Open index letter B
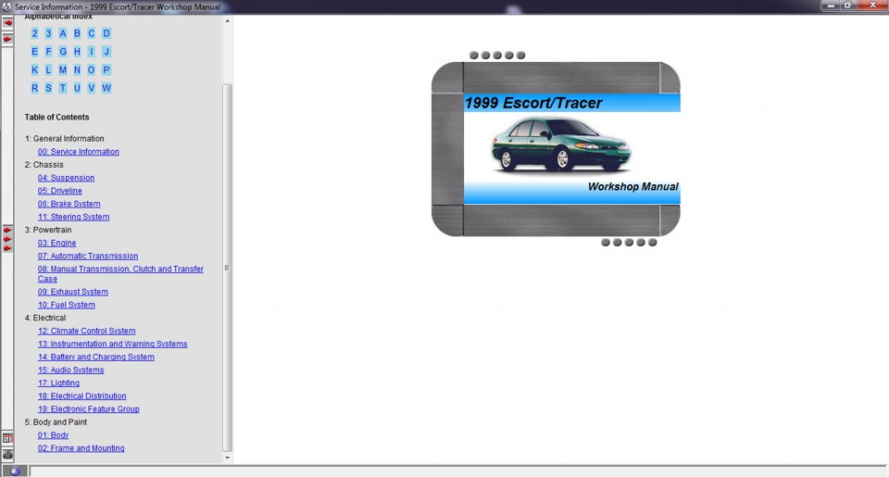 (77, 33)
